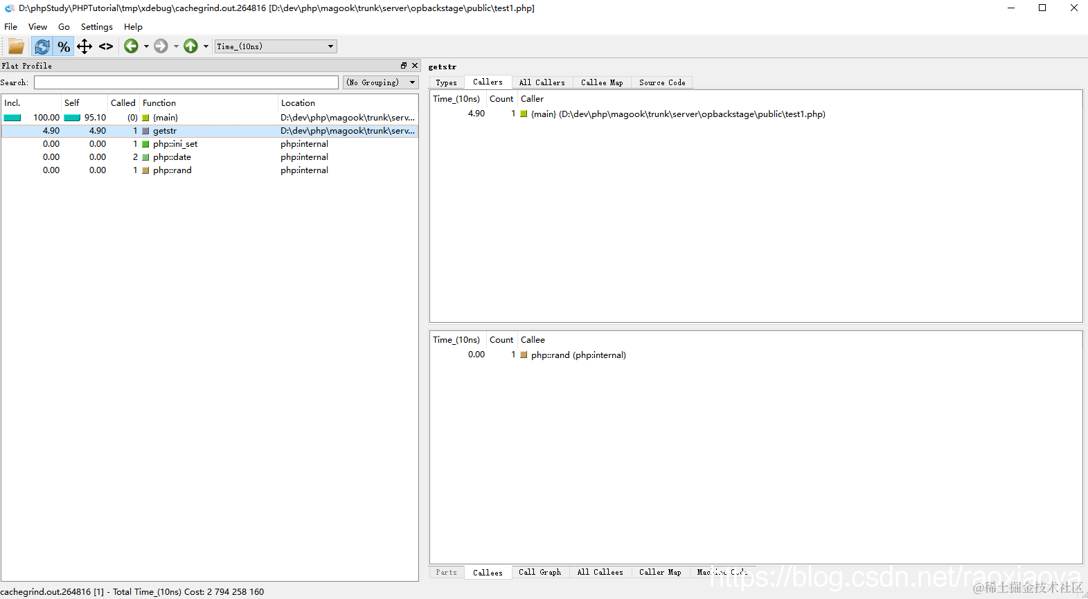Click {main} inclusive cost bar
1088x599 pixels.
tap(12, 118)
